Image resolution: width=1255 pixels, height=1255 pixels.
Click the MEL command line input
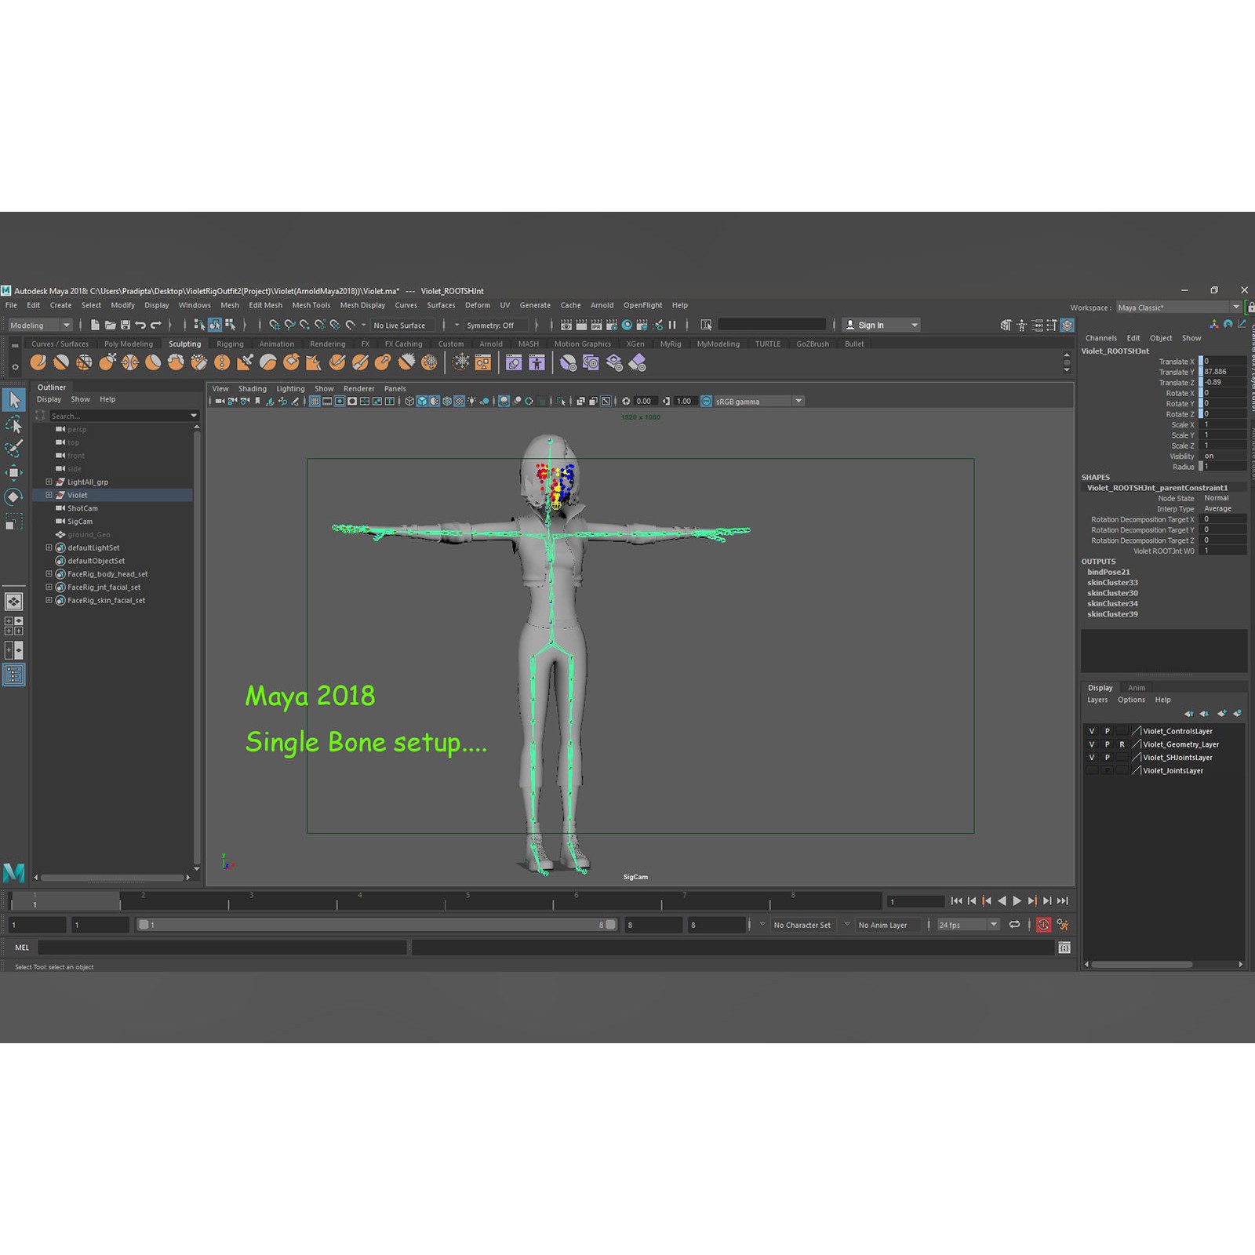pos(222,948)
